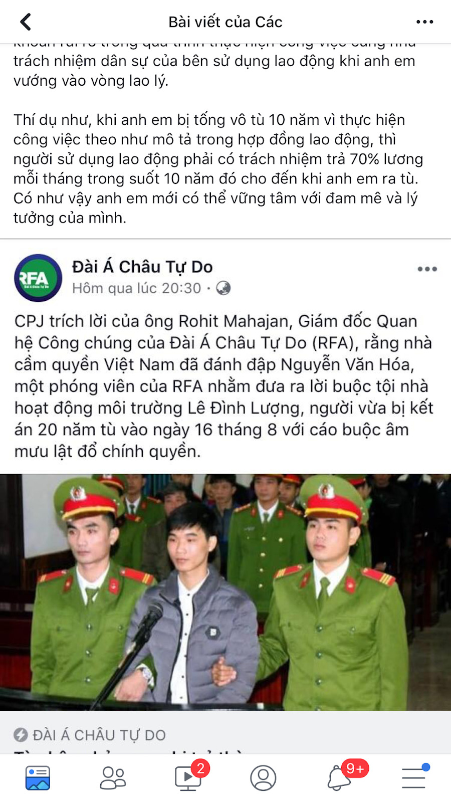The image size is (451, 802).
Task: Open post options for the Đài Á Châu Tự Do post
Action: pos(427,269)
